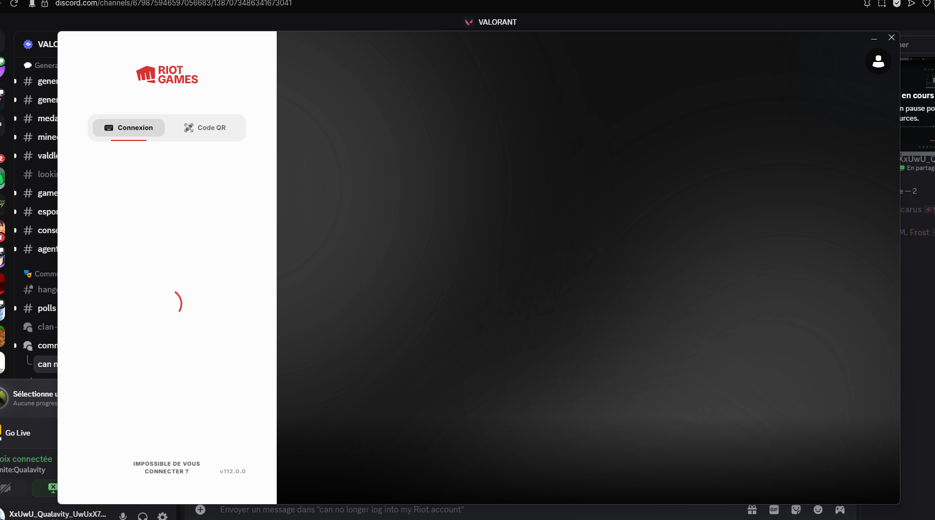935x520 pixels.
Task: Expand the cons channel threads arrow
Action: coord(15,230)
